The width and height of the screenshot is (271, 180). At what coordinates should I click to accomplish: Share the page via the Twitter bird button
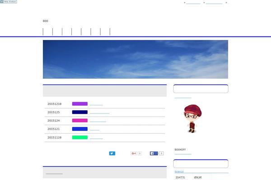pyautogui.click(x=112, y=153)
